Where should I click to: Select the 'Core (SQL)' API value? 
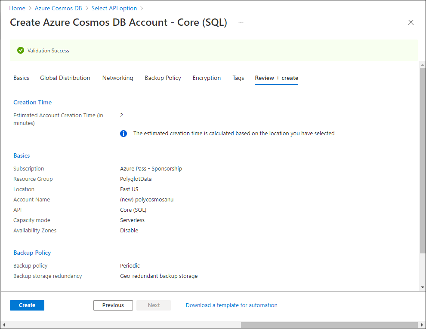tap(133, 210)
